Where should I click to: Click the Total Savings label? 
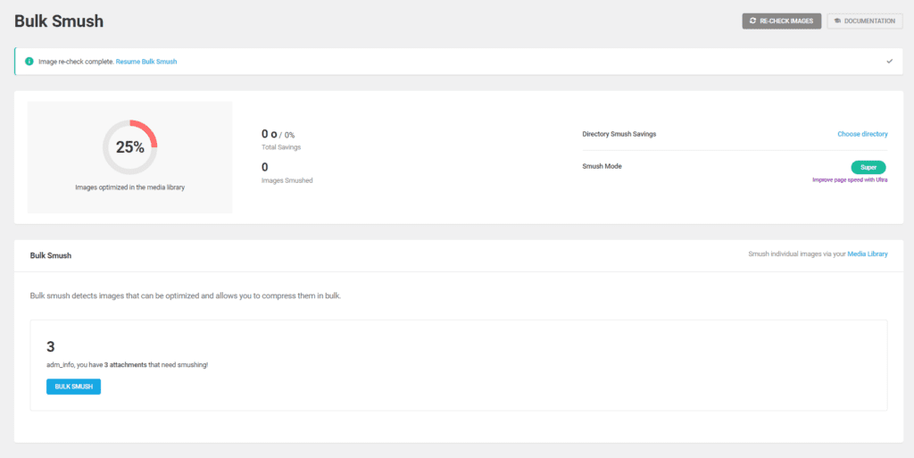(x=281, y=147)
